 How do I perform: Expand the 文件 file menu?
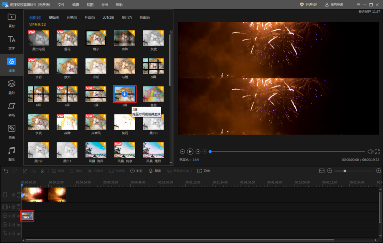coord(61,5)
